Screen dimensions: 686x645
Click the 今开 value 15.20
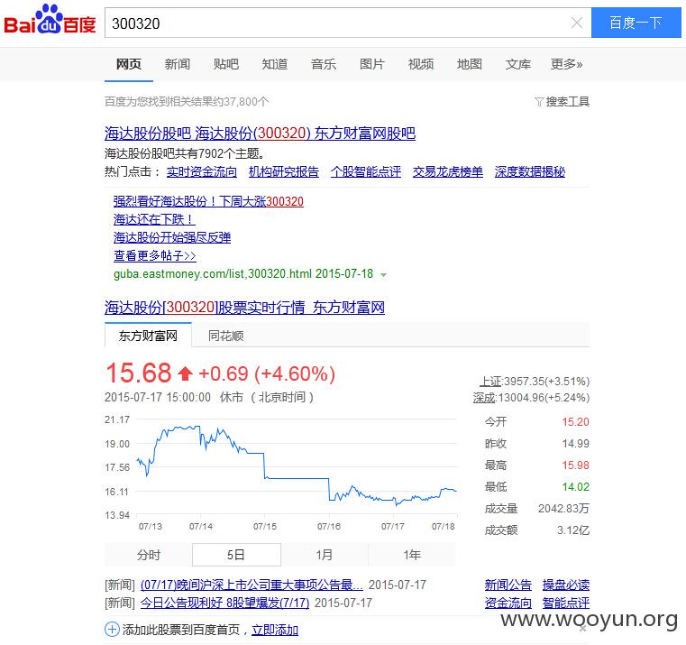(575, 422)
